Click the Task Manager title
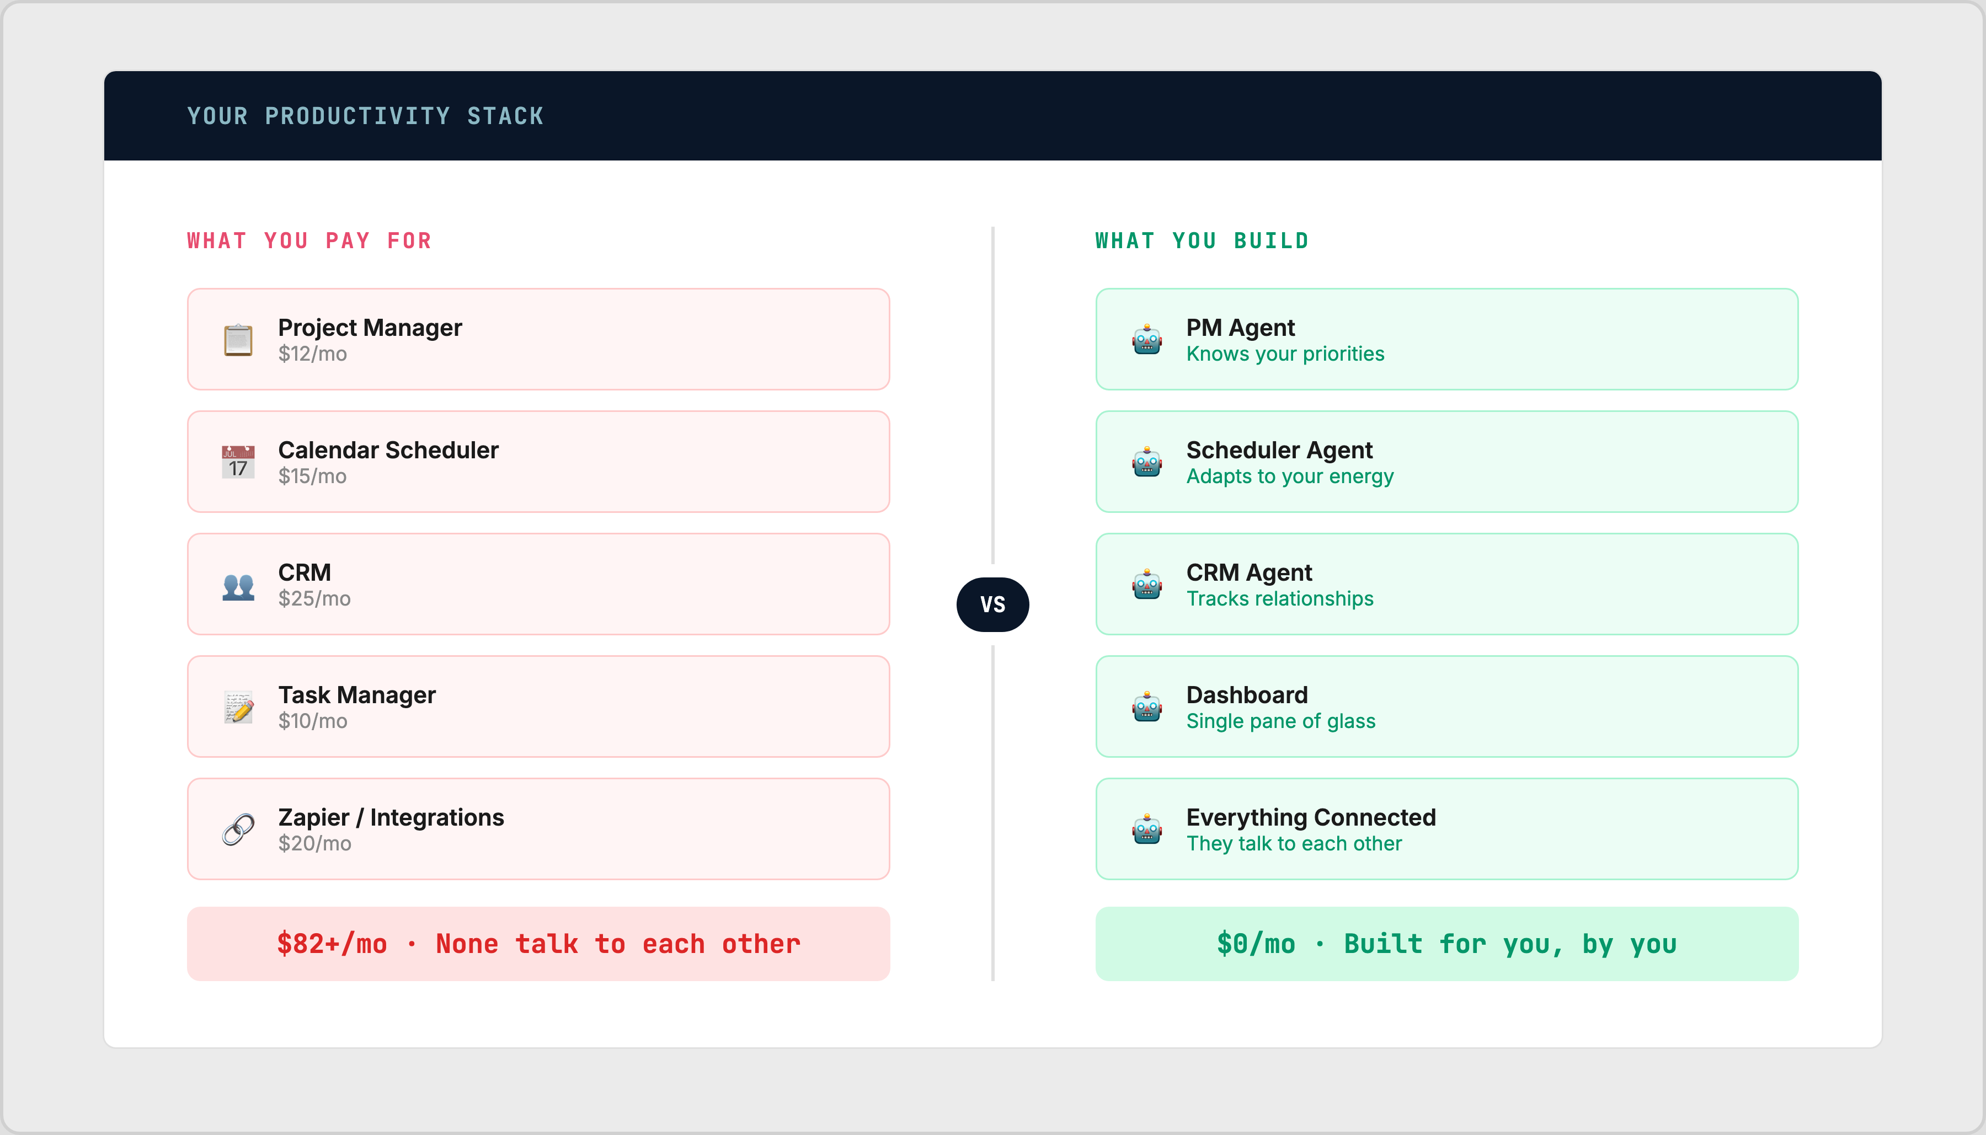 356,694
